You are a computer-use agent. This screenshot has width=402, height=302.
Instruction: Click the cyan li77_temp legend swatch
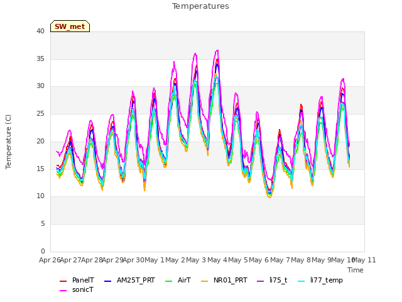301,281
